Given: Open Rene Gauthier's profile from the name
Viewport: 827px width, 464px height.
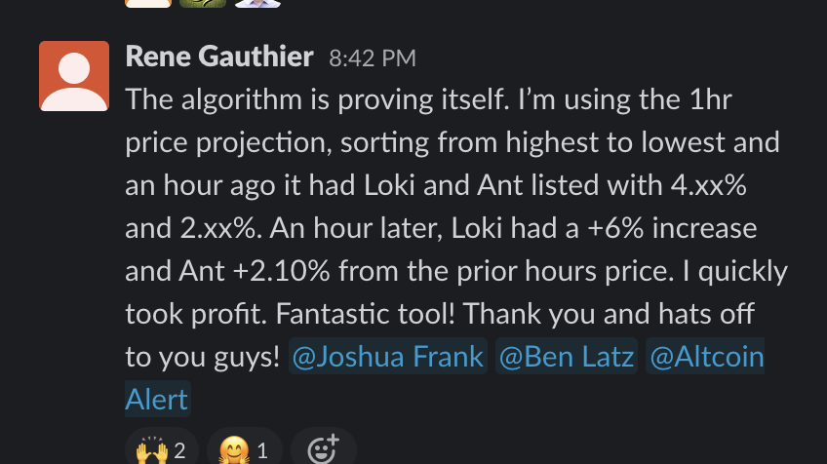Looking at the screenshot, I should [219, 57].
